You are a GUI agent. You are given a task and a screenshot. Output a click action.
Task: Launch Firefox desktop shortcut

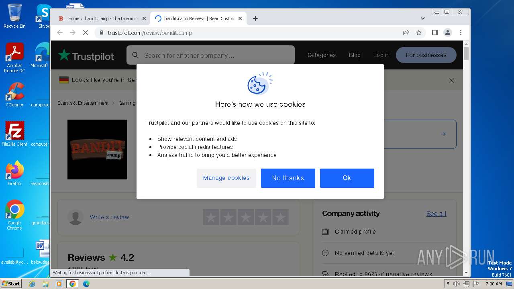pos(14,173)
